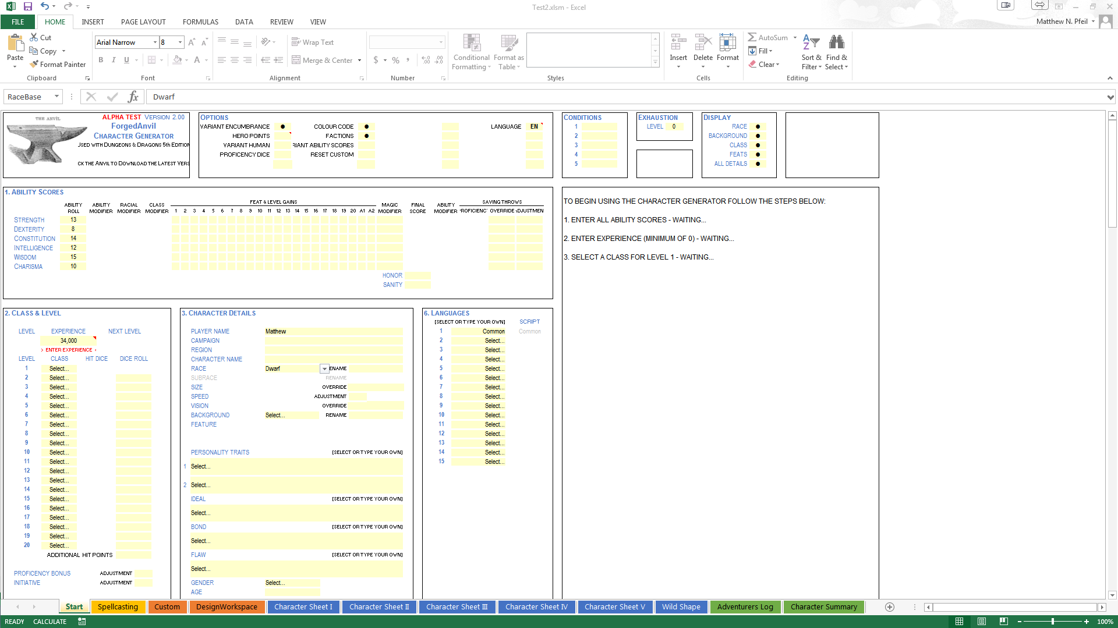The width and height of the screenshot is (1118, 628).
Task: Open the FILE tab
Action: (18, 22)
